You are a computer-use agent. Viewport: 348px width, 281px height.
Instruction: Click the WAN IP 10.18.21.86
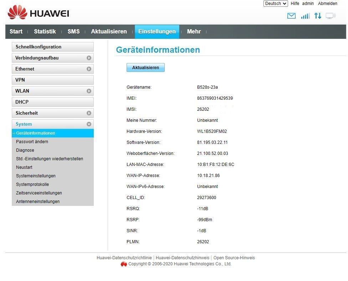208,176
